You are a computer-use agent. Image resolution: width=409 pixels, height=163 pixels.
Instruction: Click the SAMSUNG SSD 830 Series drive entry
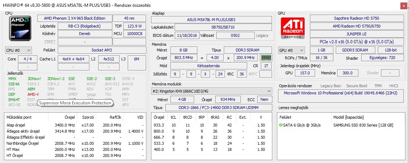363,125
